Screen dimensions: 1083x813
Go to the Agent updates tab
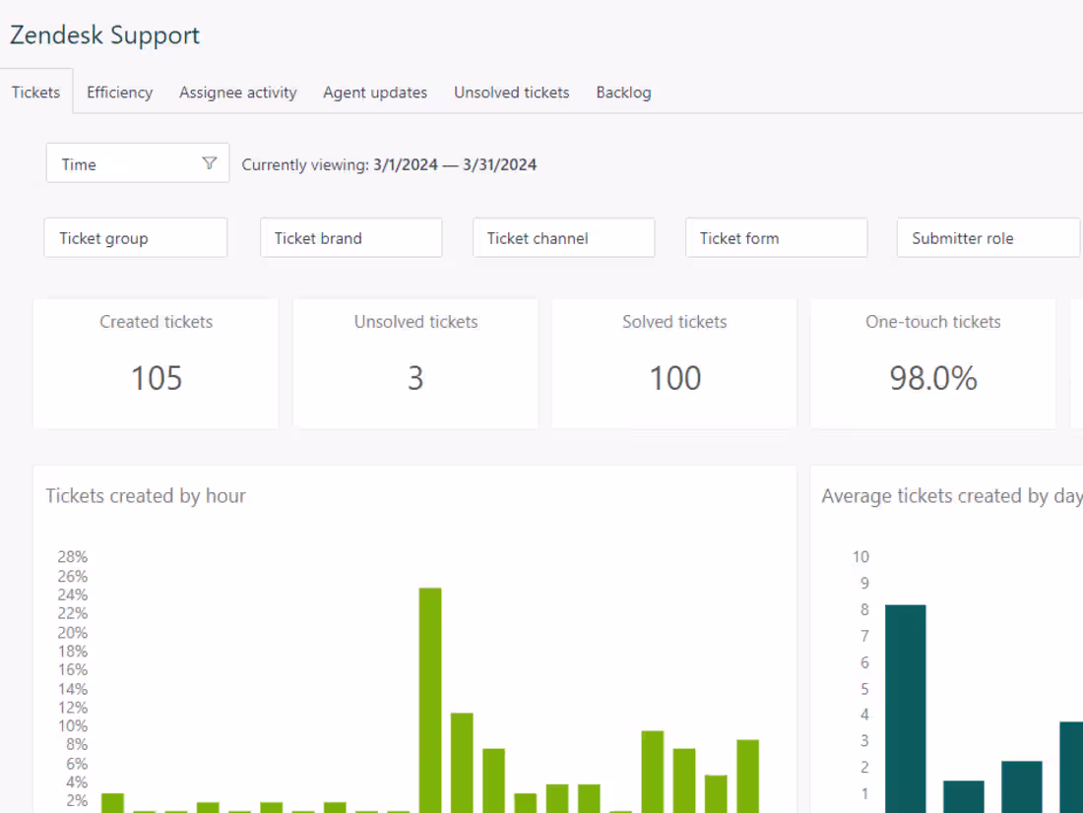pos(375,93)
